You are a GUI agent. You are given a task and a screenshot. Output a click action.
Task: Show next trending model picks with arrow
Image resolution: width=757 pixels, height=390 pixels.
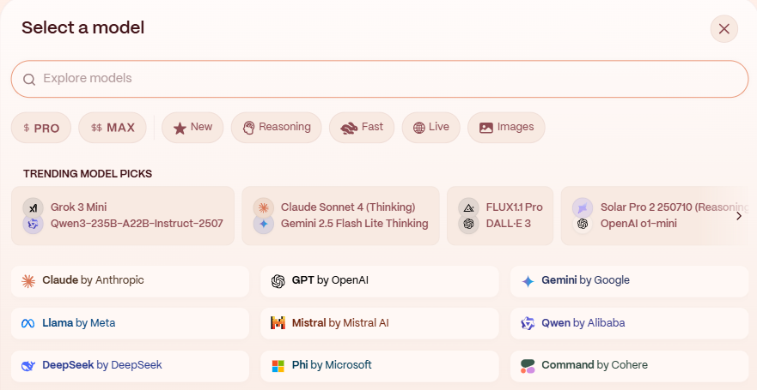(x=739, y=216)
